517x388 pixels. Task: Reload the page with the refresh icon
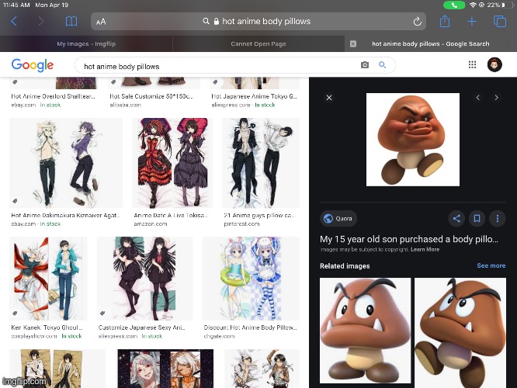coord(417,22)
